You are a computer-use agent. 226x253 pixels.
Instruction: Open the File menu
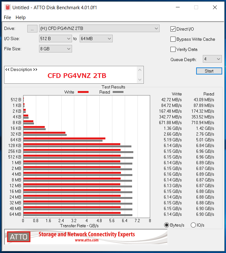[7, 18]
